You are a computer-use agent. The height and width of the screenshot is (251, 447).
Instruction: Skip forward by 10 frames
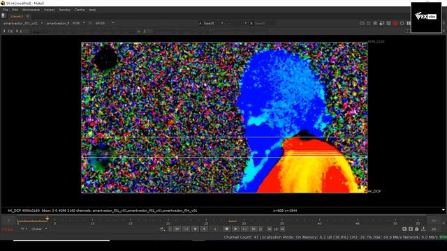[x=282, y=229]
